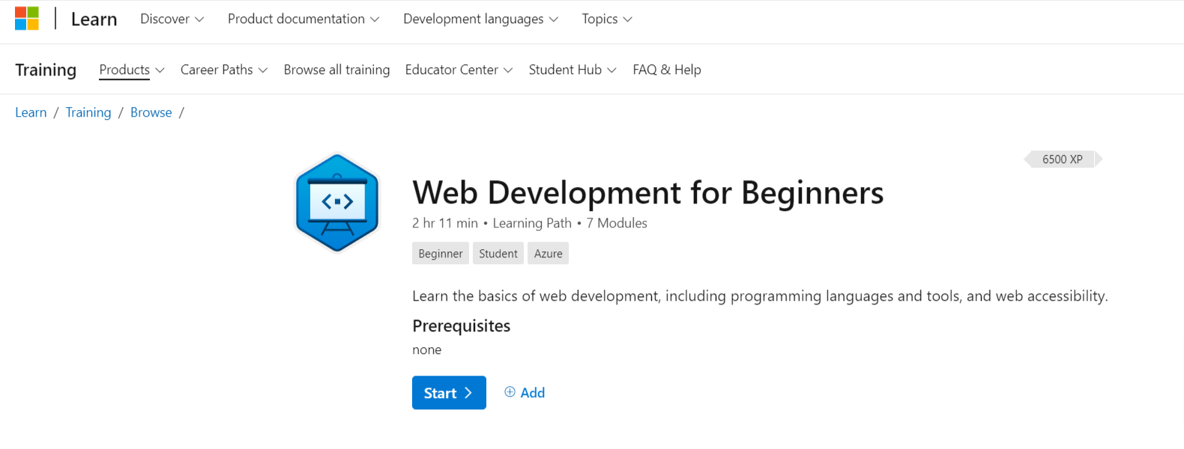
Task: Open the Topics dropdown
Action: tap(607, 19)
